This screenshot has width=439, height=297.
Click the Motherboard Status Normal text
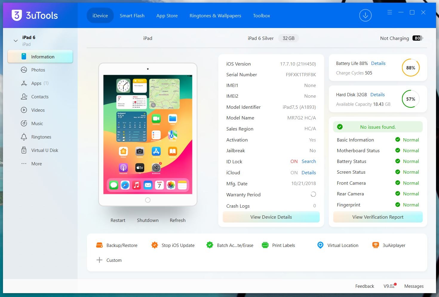(x=411, y=151)
